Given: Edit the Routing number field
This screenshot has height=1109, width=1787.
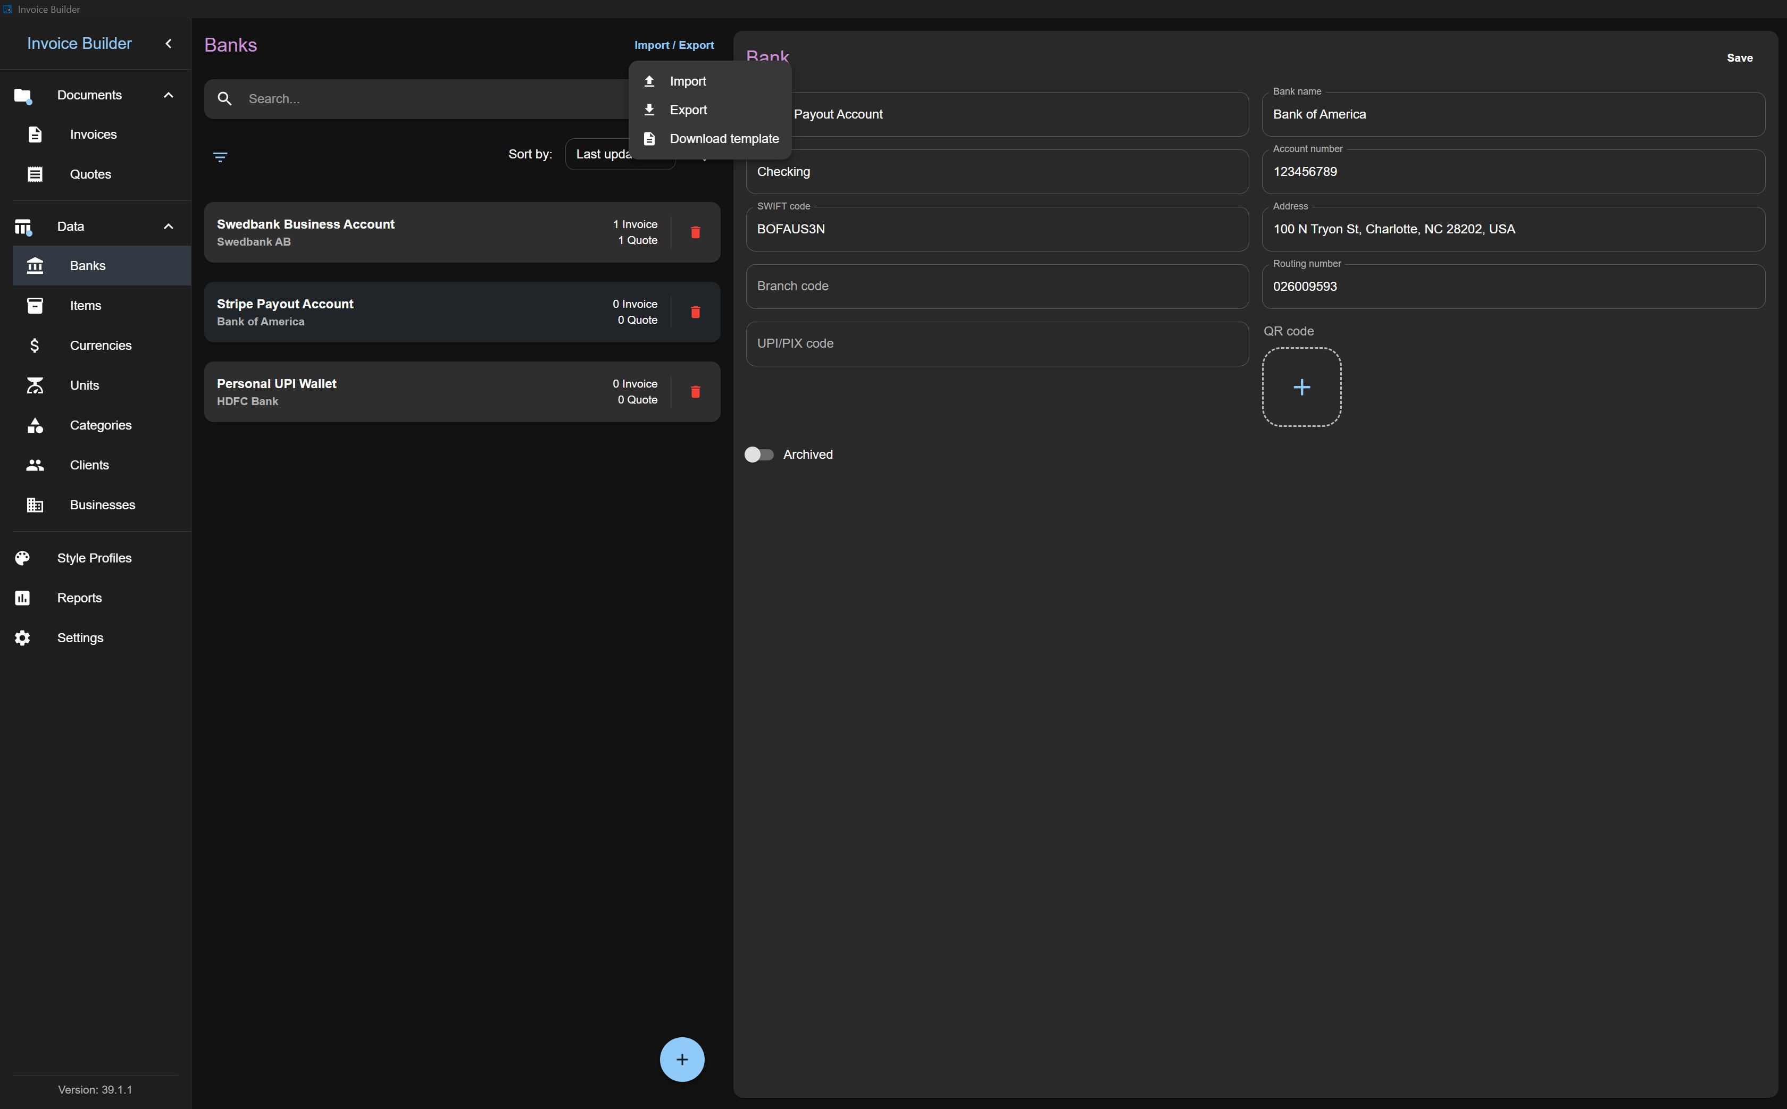Looking at the screenshot, I should (1513, 286).
